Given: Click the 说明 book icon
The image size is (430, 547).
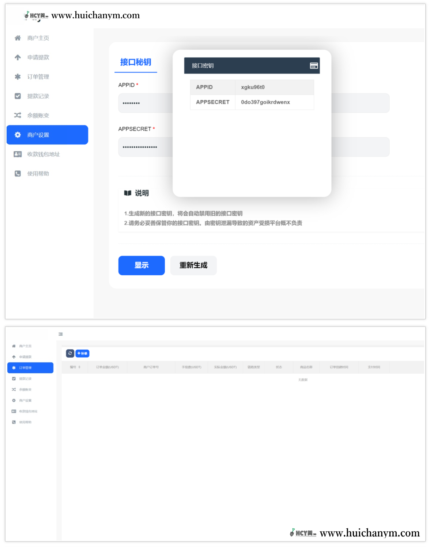Looking at the screenshot, I should pyautogui.click(x=127, y=193).
